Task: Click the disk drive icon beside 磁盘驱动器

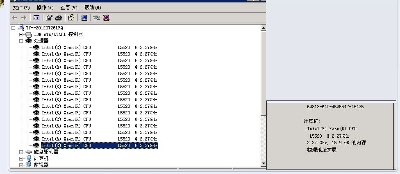Action: click(29, 152)
